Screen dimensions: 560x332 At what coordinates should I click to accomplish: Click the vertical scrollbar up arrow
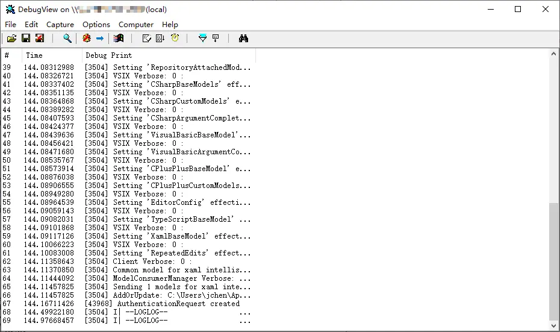pos(553,54)
